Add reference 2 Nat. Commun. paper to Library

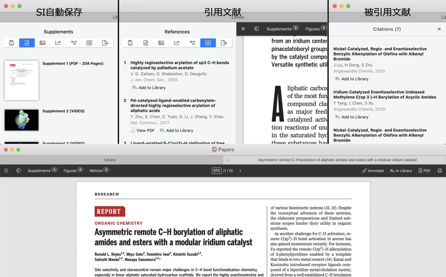tap(177, 131)
